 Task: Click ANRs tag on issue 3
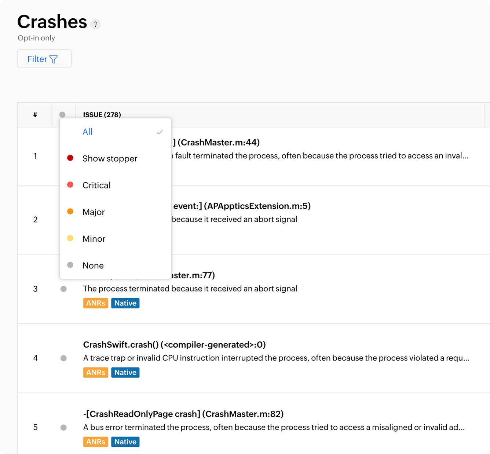pos(96,303)
